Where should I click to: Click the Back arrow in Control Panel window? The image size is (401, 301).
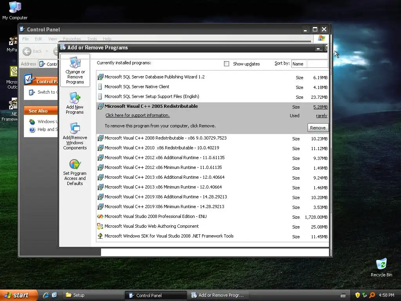click(27, 51)
